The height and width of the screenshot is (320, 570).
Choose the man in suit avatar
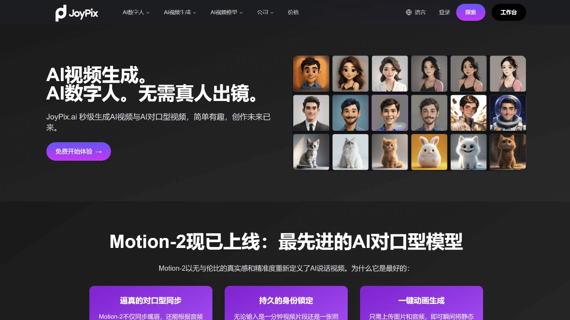[311, 113]
